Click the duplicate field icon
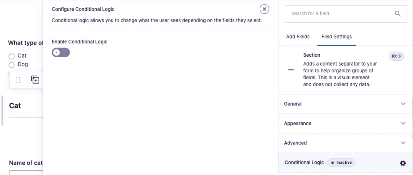Image resolution: width=413 pixels, height=175 pixels. click(x=35, y=80)
